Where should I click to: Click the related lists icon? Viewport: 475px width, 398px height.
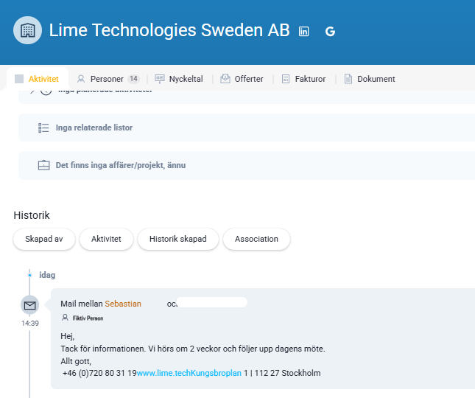[43, 128]
